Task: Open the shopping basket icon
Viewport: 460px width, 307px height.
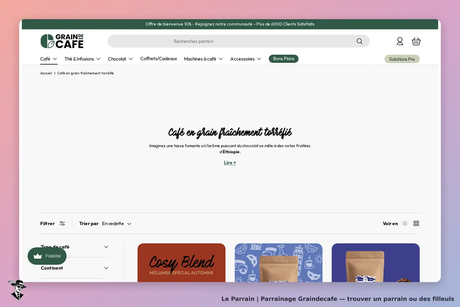Action: coord(416,41)
